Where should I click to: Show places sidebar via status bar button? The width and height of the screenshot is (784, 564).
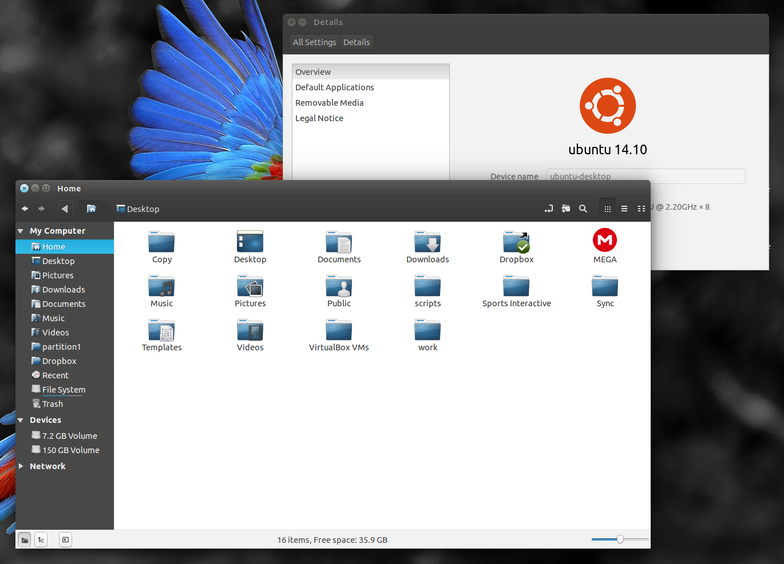(x=25, y=539)
